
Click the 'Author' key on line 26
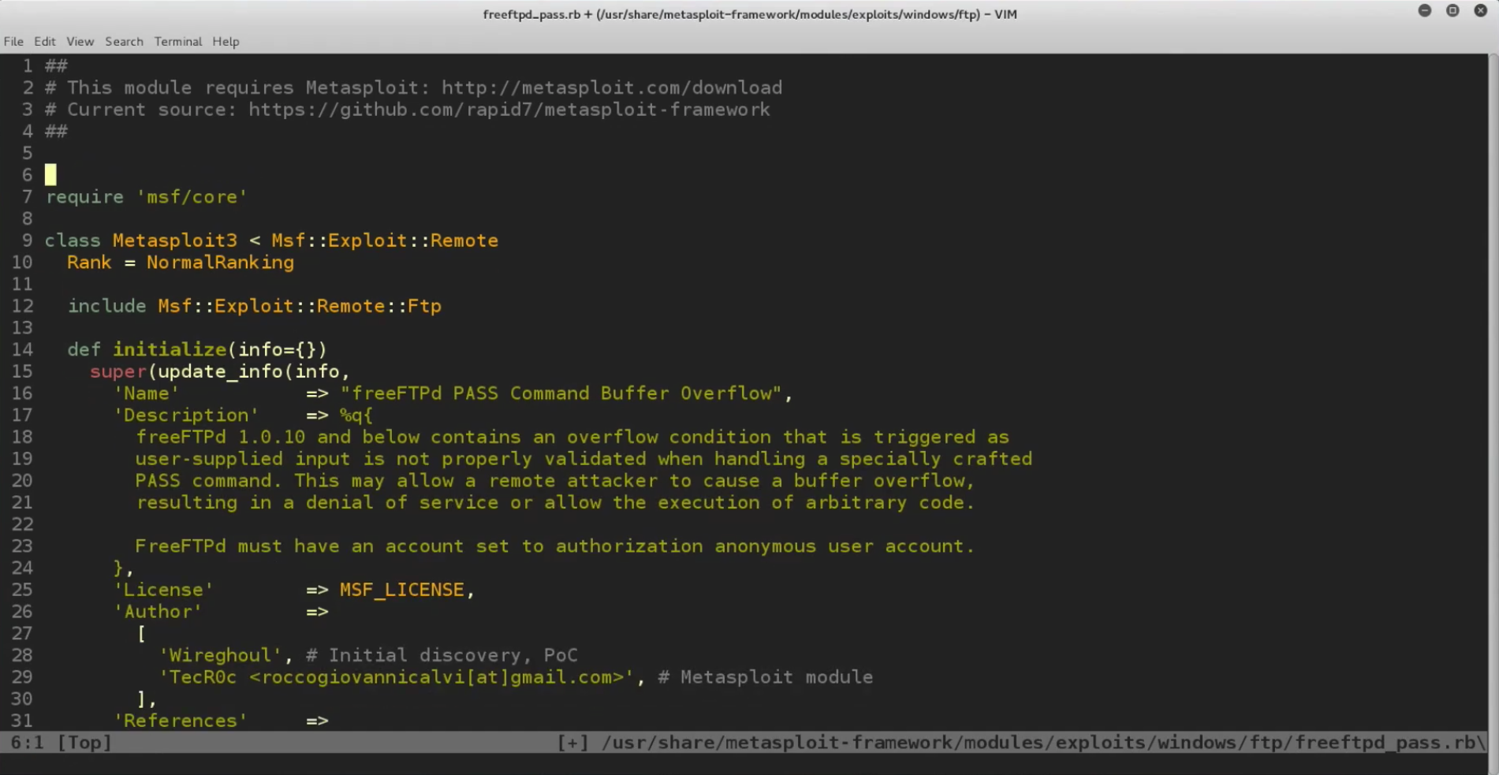158,612
